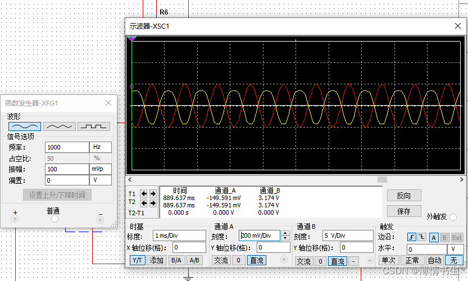Select A/B display mode
Screen dimensions: 468x281
pos(194,260)
